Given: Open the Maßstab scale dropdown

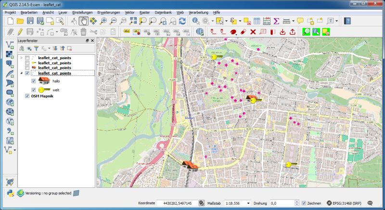Looking at the screenshot, I should [x=248, y=203].
